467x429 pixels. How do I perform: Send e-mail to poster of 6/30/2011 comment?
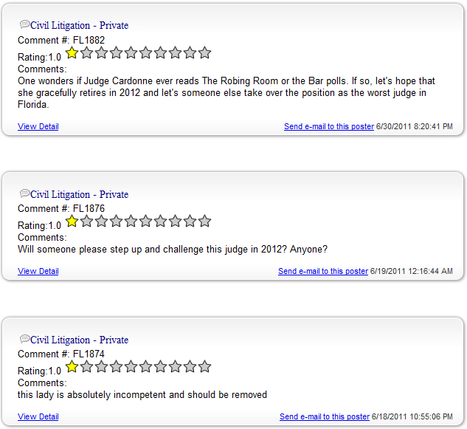[x=329, y=126]
